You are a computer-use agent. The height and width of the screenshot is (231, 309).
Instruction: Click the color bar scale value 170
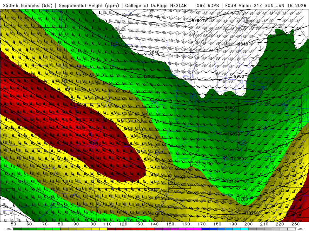(x=201, y=224)
